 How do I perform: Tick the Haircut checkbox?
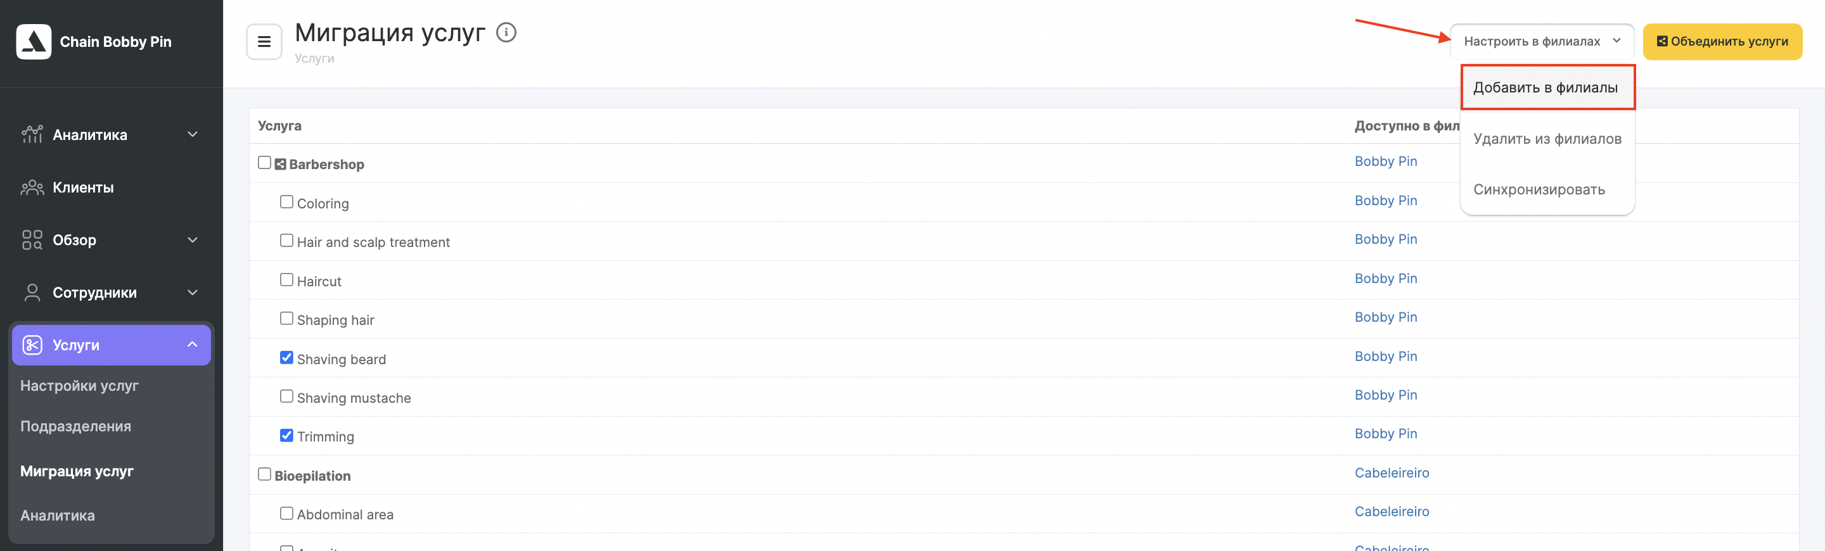pos(286,280)
